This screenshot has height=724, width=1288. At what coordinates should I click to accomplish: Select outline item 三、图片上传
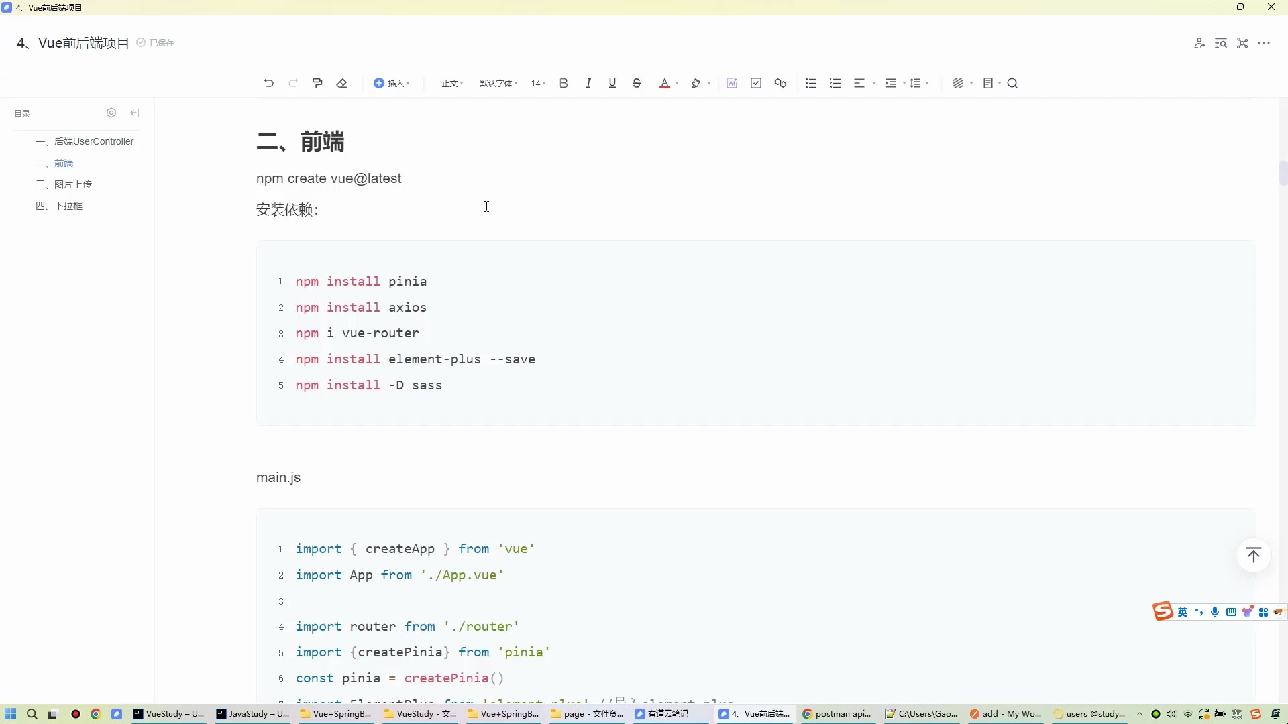point(74,184)
